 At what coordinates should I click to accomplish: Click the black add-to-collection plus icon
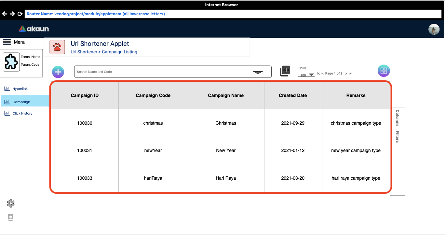click(x=285, y=71)
